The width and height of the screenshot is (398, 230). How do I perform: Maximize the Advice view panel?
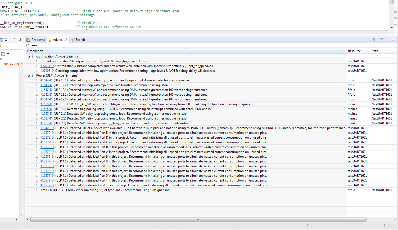(x=393, y=39)
